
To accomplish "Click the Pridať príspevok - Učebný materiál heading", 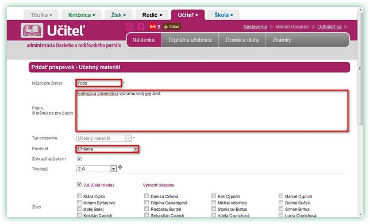I will click(76, 67).
